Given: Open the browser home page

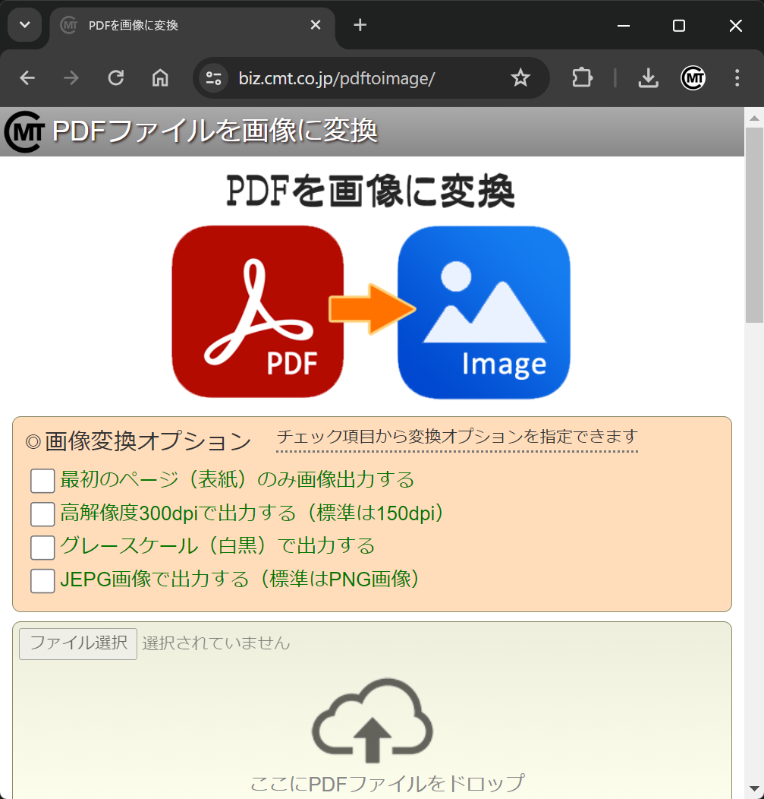Looking at the screenshot, I should coord(160,78).
